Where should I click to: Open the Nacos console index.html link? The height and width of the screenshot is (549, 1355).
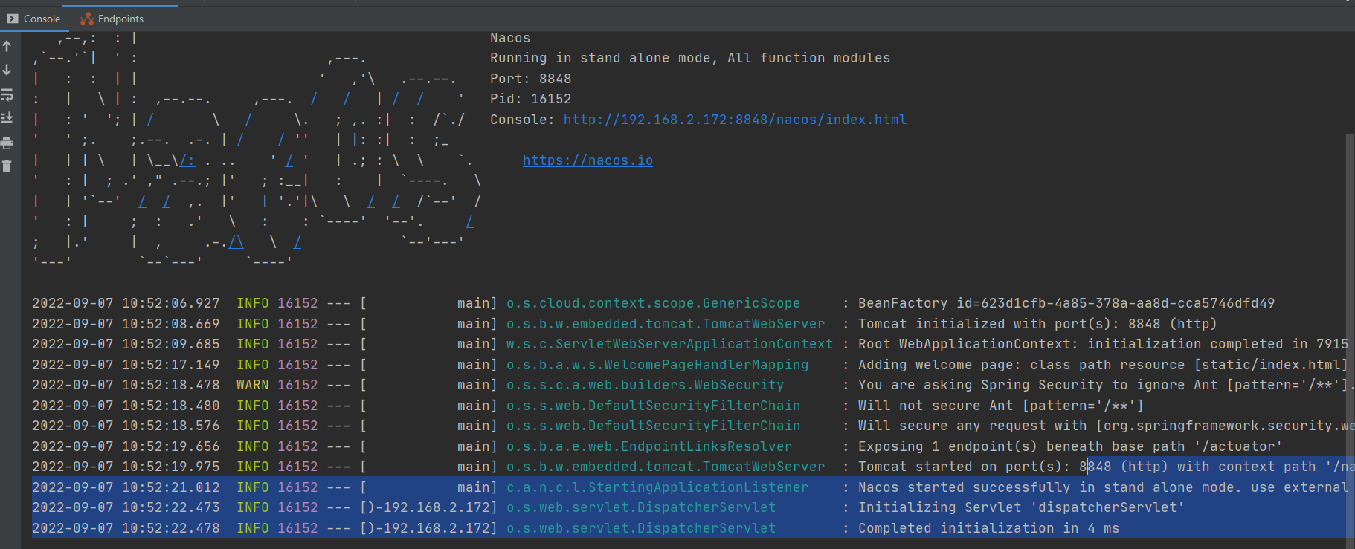(734, 120)
